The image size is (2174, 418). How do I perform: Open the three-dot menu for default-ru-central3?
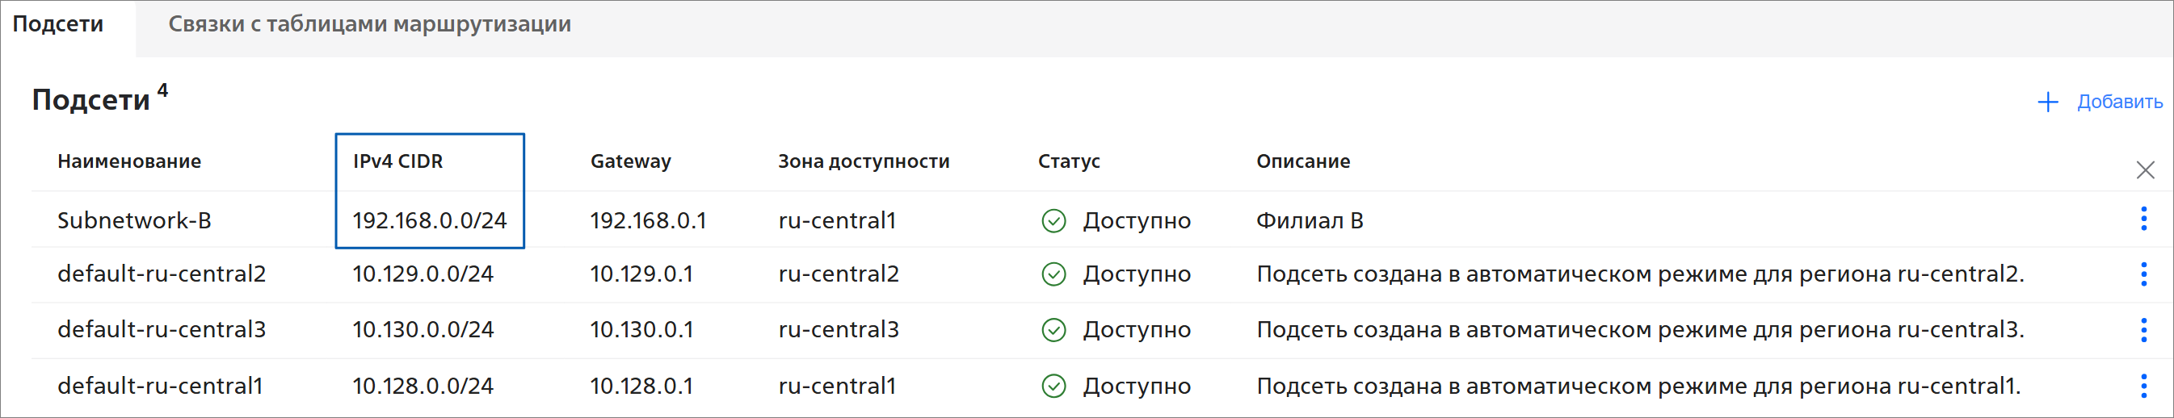coord(2142,329)
